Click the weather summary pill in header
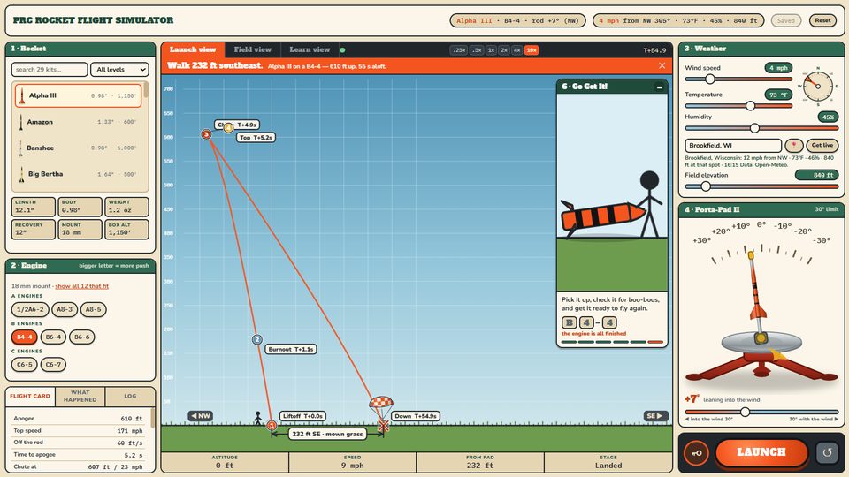 click(x=678, y=20)
